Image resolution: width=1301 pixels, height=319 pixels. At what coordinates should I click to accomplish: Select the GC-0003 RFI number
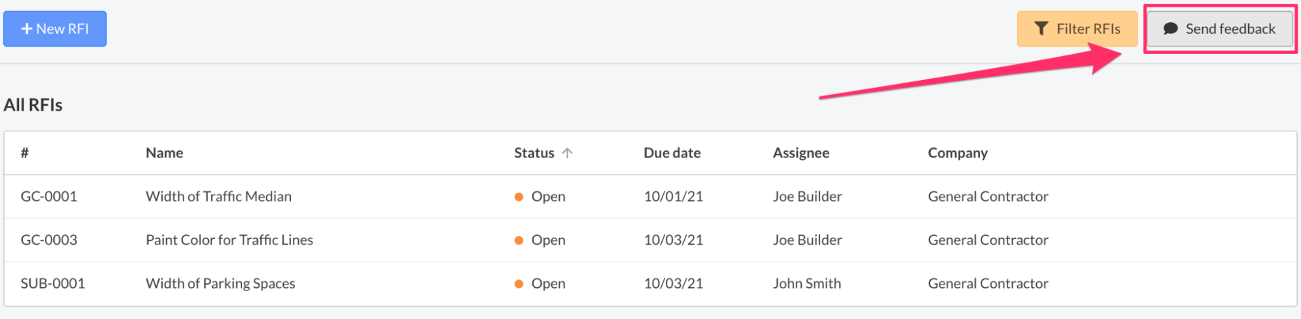(49, 240)
